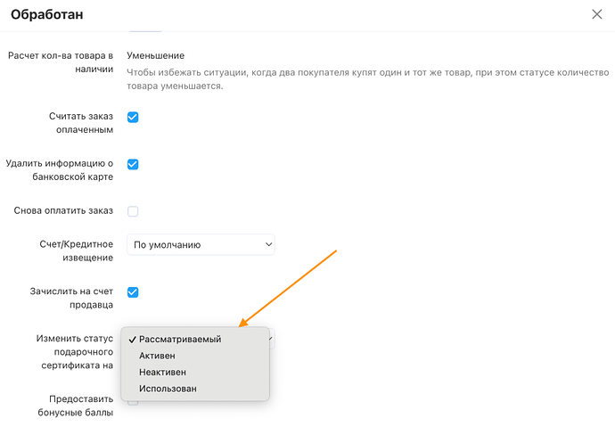
Task: Choose Активен from the certificate status list
Action: click(157, 356)
